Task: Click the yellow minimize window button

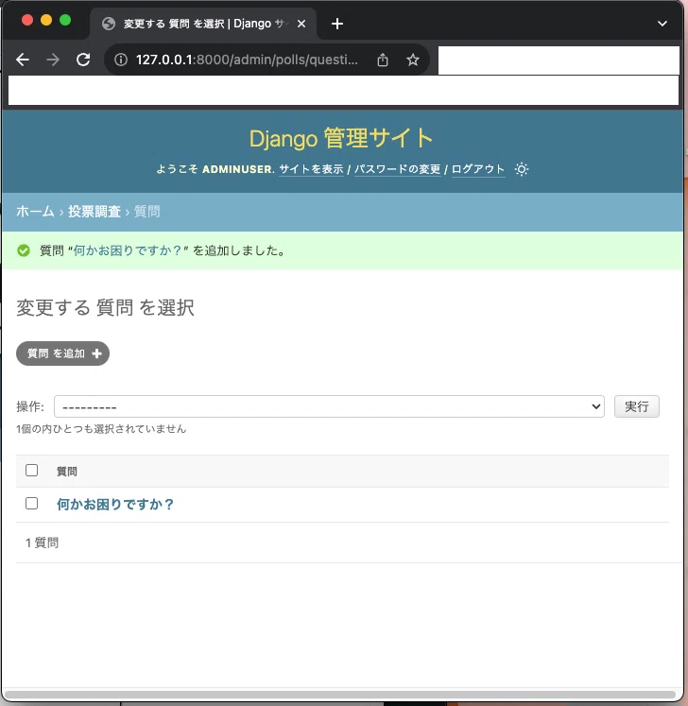Action: [46, 20]
